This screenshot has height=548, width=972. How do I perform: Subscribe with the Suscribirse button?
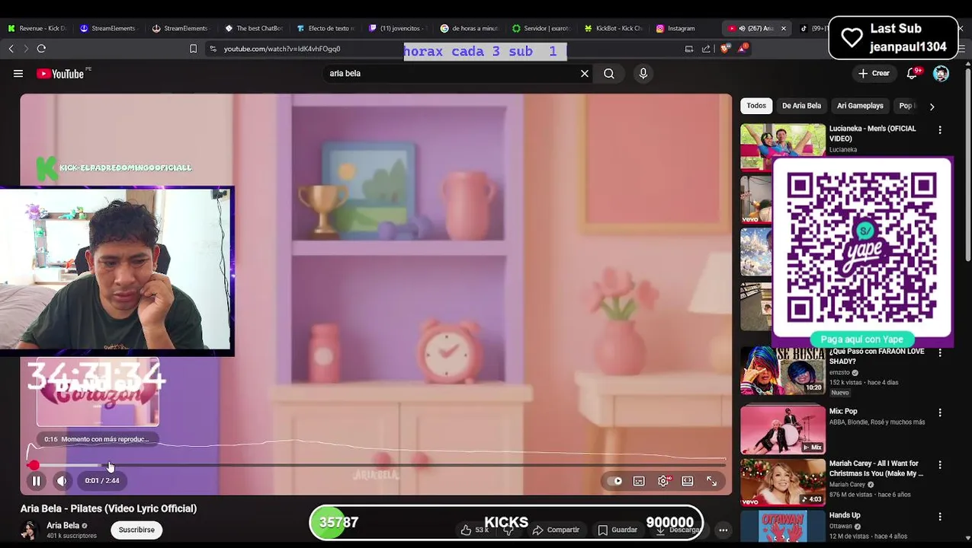136,530
